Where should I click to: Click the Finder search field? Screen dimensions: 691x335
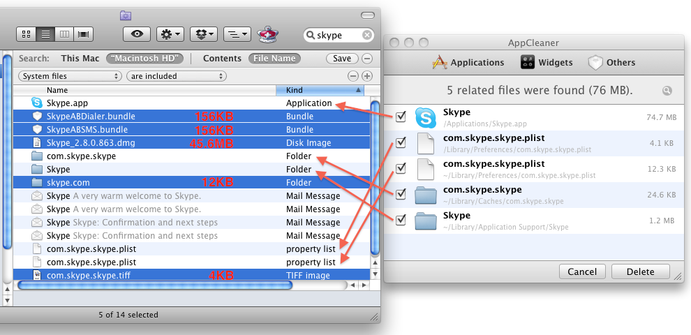click(339, 36)
